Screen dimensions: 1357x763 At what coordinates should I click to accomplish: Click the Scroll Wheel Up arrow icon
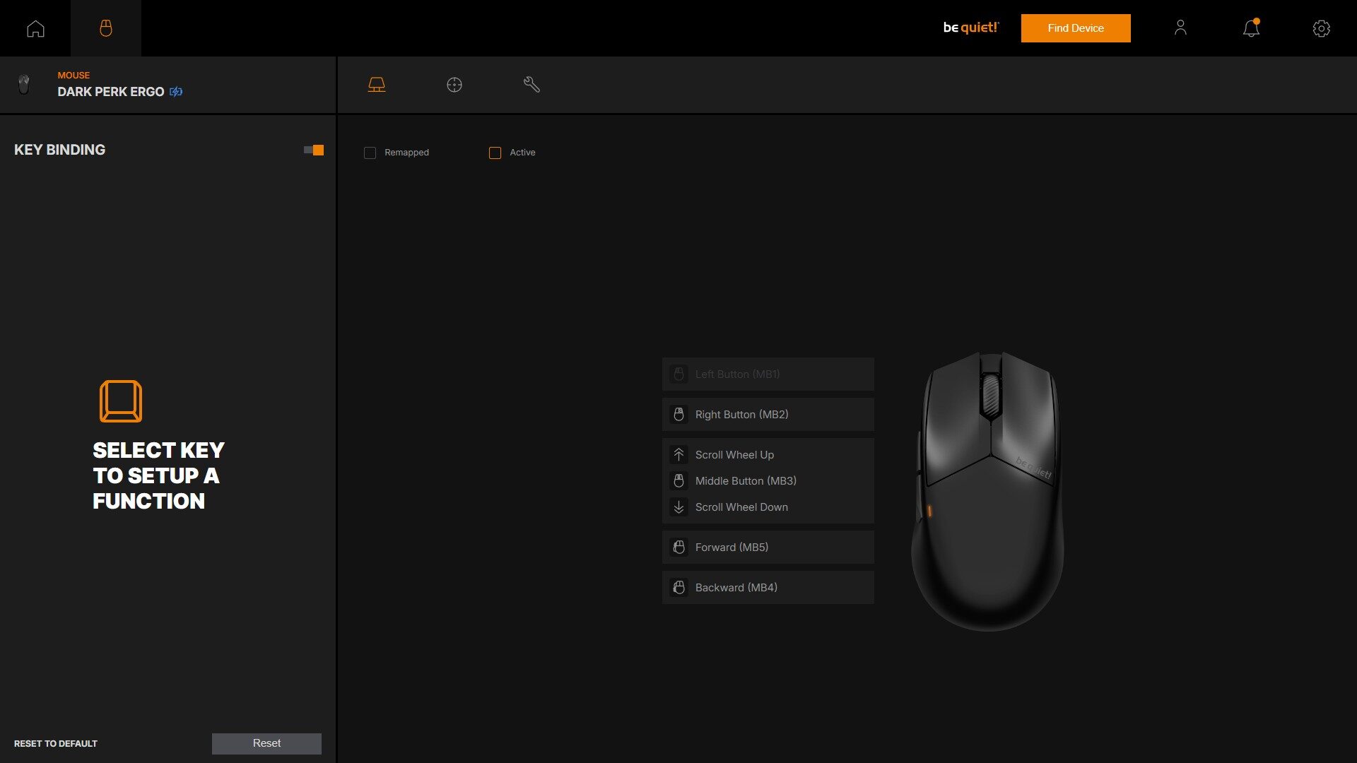click(678, 454)
